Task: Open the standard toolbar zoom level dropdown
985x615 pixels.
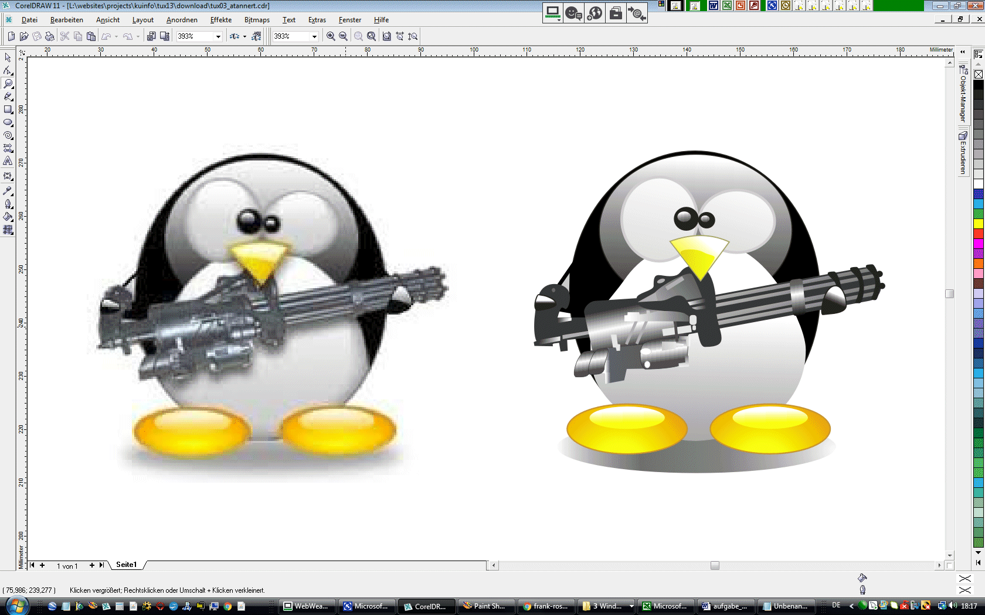Action: 218,36
